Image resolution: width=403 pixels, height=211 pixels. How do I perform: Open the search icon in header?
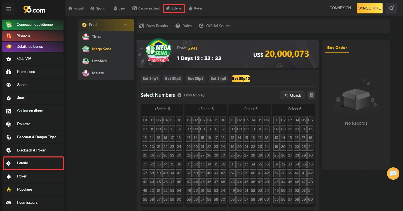(391, 8)
